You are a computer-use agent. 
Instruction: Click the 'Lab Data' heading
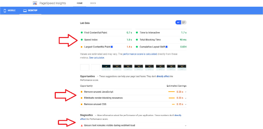pyautogui.click(x=85, y=23)
